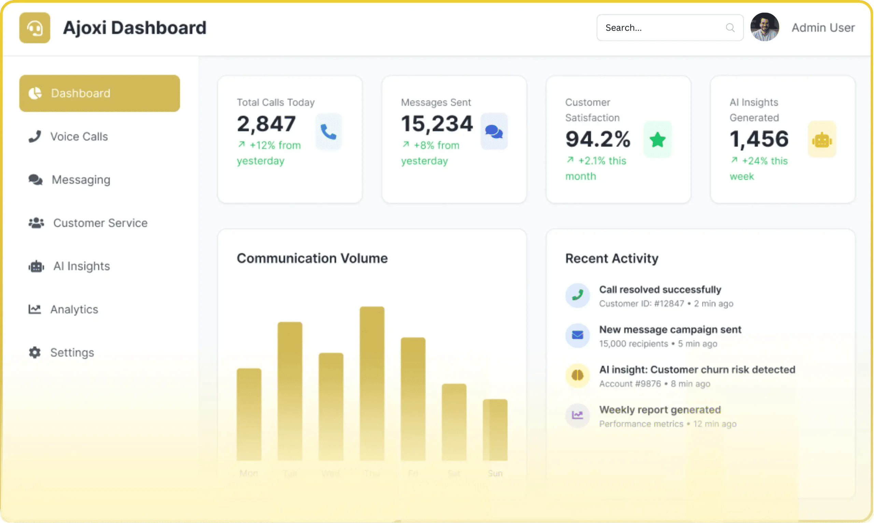Navigate to Analytics page
The width and height of the screenshot is (874, 523).
coord(100,309)
